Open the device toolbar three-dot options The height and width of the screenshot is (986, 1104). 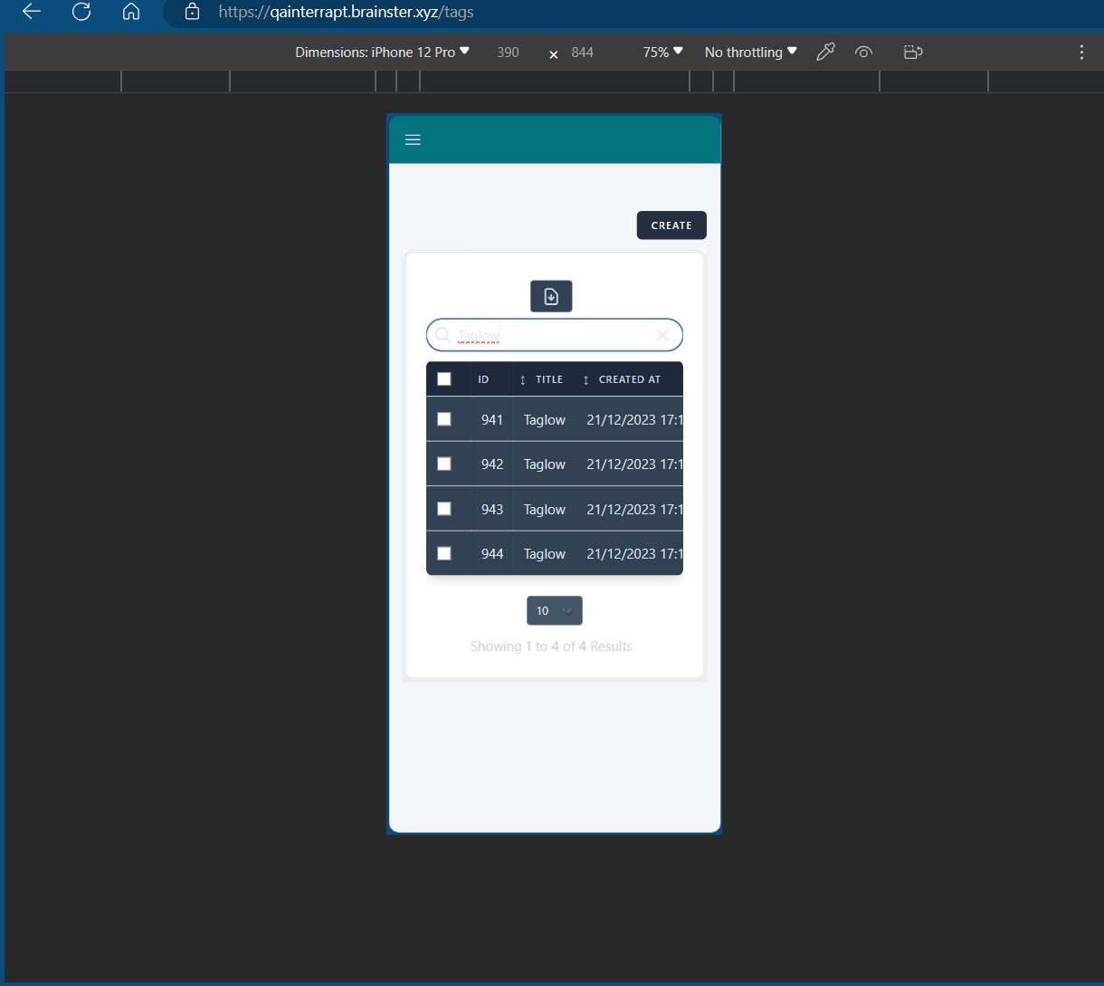click(1081, 52)
